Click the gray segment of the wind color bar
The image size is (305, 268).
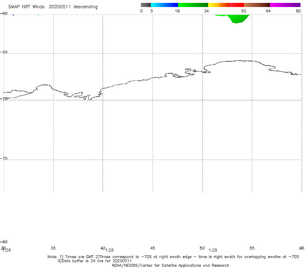(146, 5)
